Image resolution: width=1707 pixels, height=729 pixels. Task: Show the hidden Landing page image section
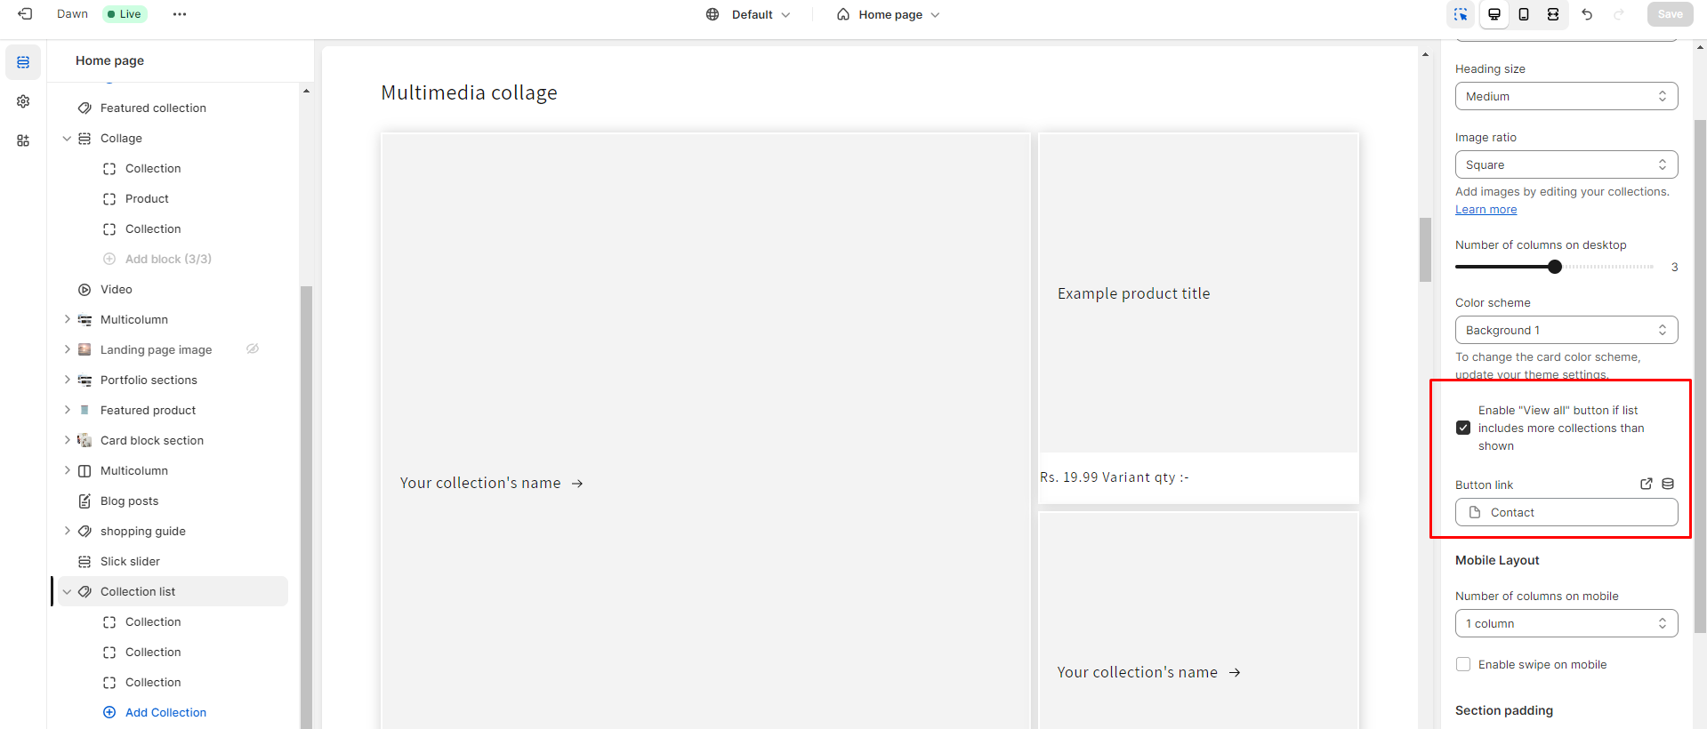(253, 349)
